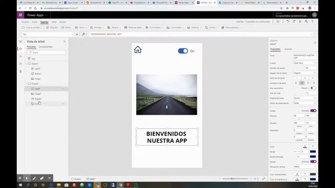This screenshot has height=188, width=335.
Task: Open the share user icon
Action: (306, 21)
